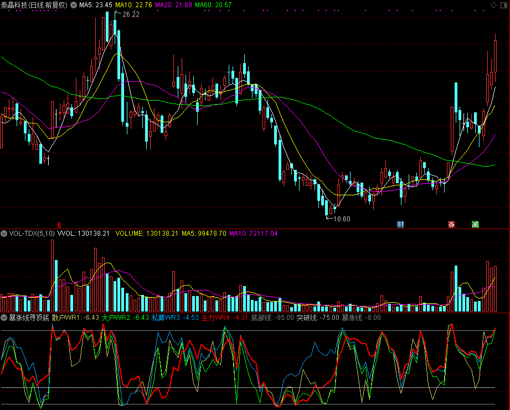The image size is (510, 410).
Task: Click the MA5: 23.45 label
Action: (x=96, y=5)
